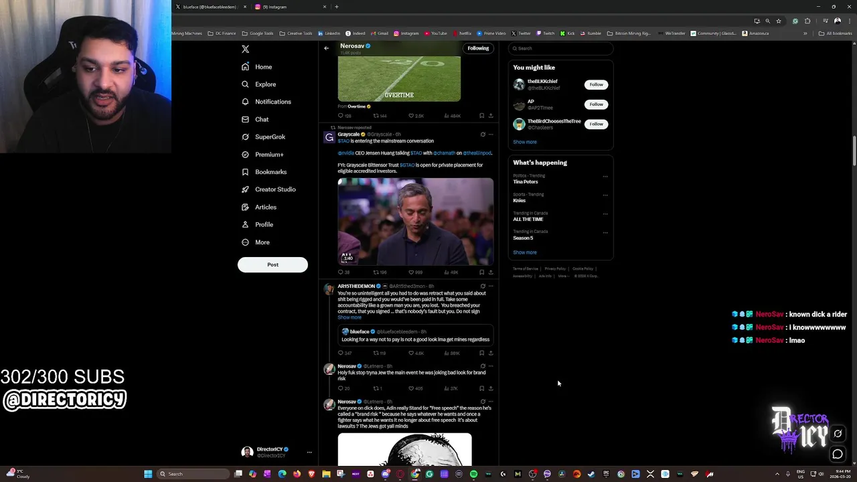Open options for Knies trend
Screen dimensions: 857x482
coord(605,195)
